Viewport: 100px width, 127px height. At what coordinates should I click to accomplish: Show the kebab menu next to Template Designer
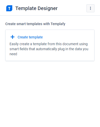pos(90,8)
